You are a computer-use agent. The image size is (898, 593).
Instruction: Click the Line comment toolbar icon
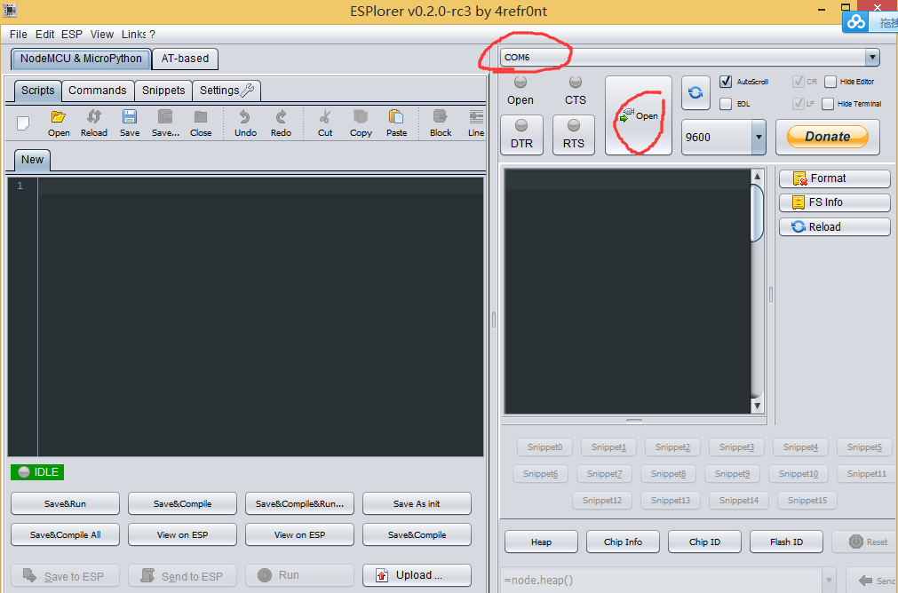pyautogui.click(x=476, y=123)
